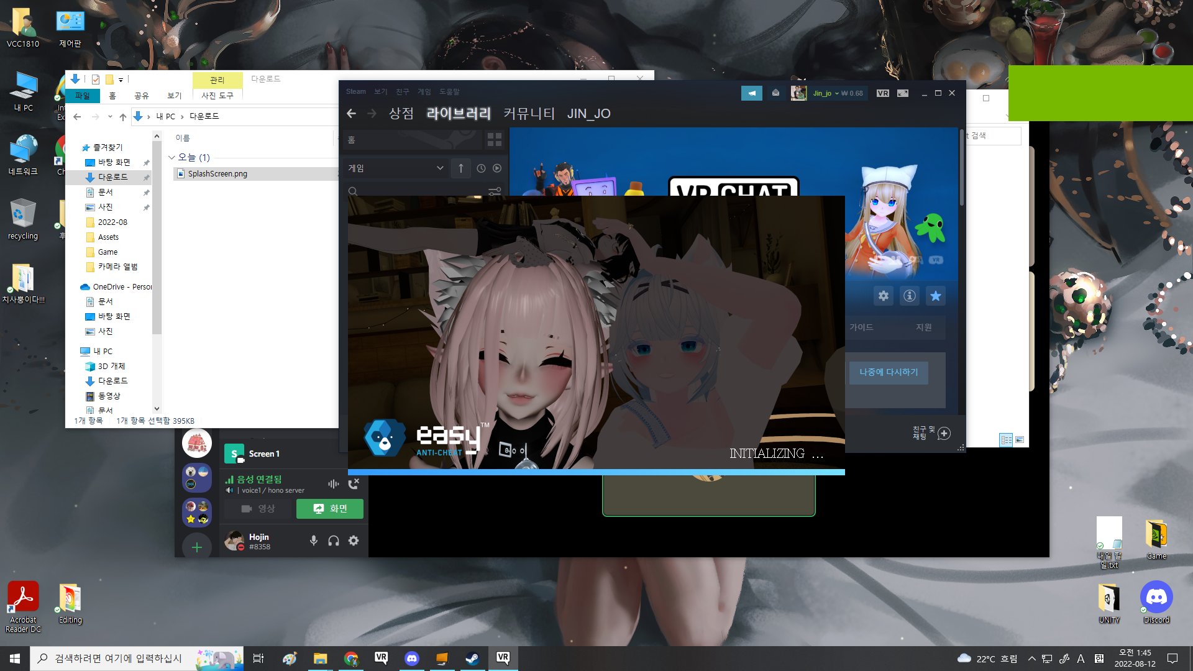Open VRChat game properties gear icon
Image resolution: width=1193 pixels, height=671 pixels.
pyautogui.click(x=883, y=296)
